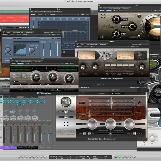Pause playback in the transport bar

click(x=41, y=157)
